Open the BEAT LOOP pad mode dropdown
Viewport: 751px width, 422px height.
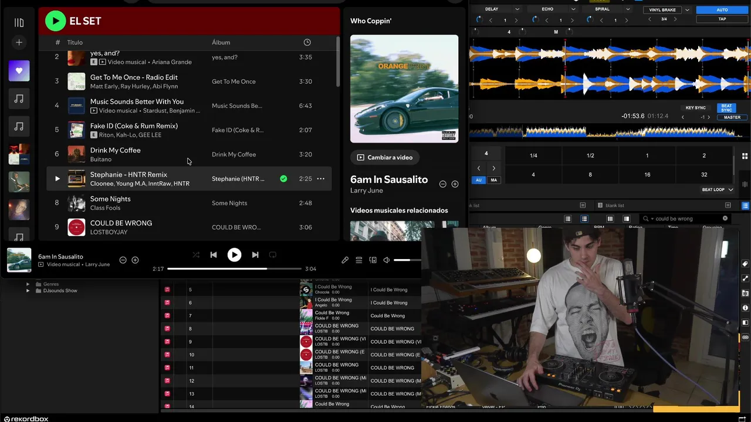[x=718, y=190]
